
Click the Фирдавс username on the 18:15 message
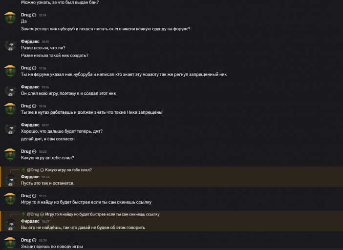click(x=30, y=42)
